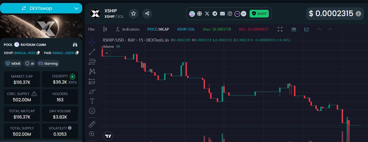Click the green AUDIT button
368x142 pixels.
(259, 14)
